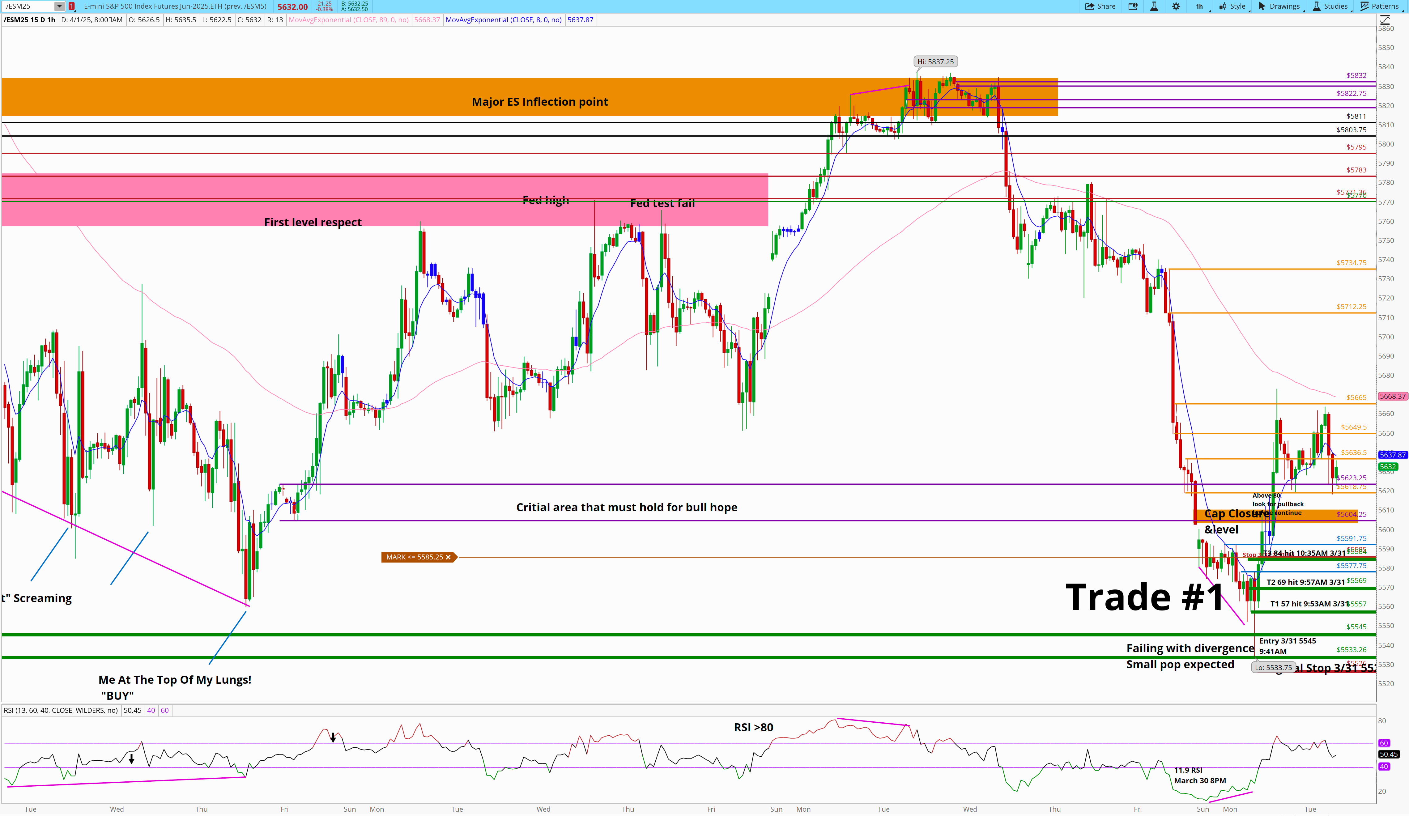This screenshot has height=816, width=1409.
Task: Open the symbol info card icon
Action: pyautogui.click(x=1133, y=6)
